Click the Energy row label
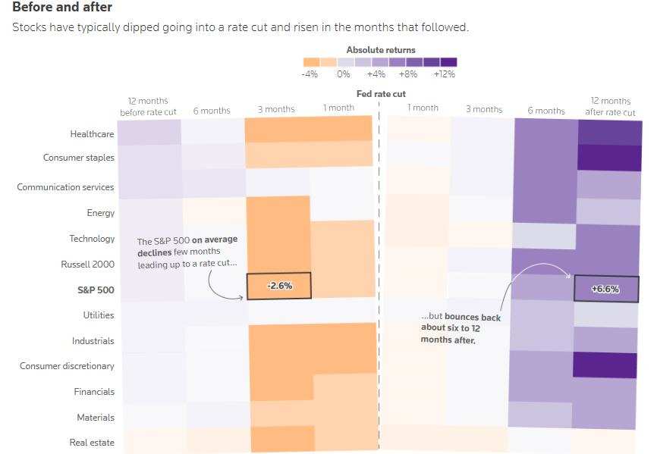Image resolution: width=654 pixels, height=454 pixels. [100, 213]
